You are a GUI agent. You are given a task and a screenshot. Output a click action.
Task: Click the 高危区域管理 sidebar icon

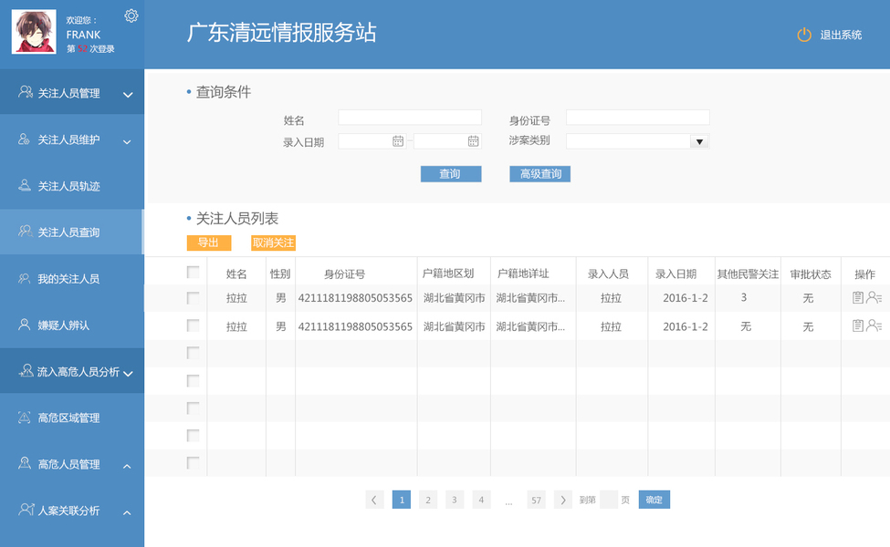pos(24,418)
